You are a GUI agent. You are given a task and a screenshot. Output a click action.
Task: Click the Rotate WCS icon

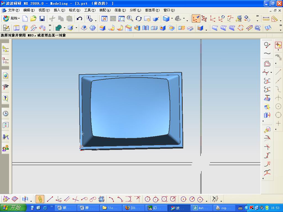point(221,18)
